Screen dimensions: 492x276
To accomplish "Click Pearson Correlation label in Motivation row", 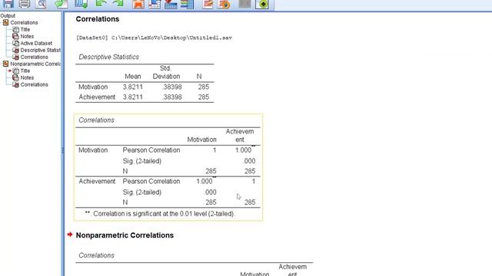I will coord(151,150).
